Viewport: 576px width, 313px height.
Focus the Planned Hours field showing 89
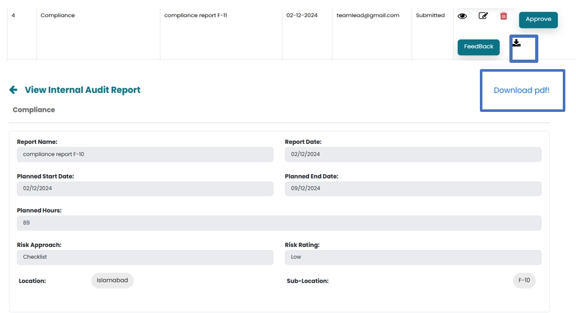click(279, 223)
